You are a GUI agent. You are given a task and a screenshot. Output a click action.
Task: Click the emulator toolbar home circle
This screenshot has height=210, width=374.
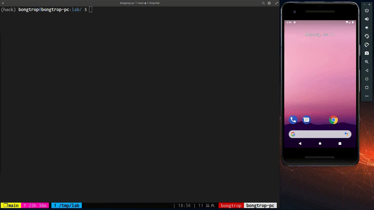tap(367, 79)
